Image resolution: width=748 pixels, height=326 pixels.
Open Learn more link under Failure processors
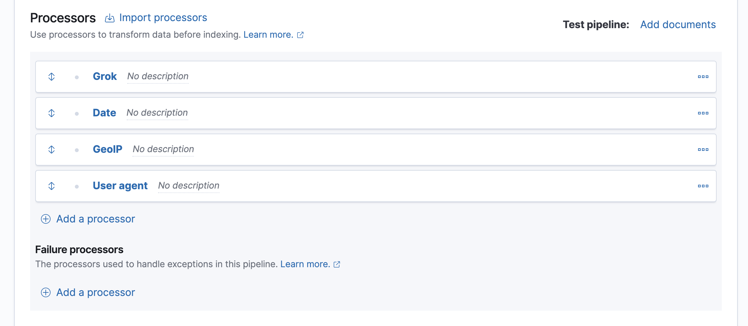pos(305,264)
